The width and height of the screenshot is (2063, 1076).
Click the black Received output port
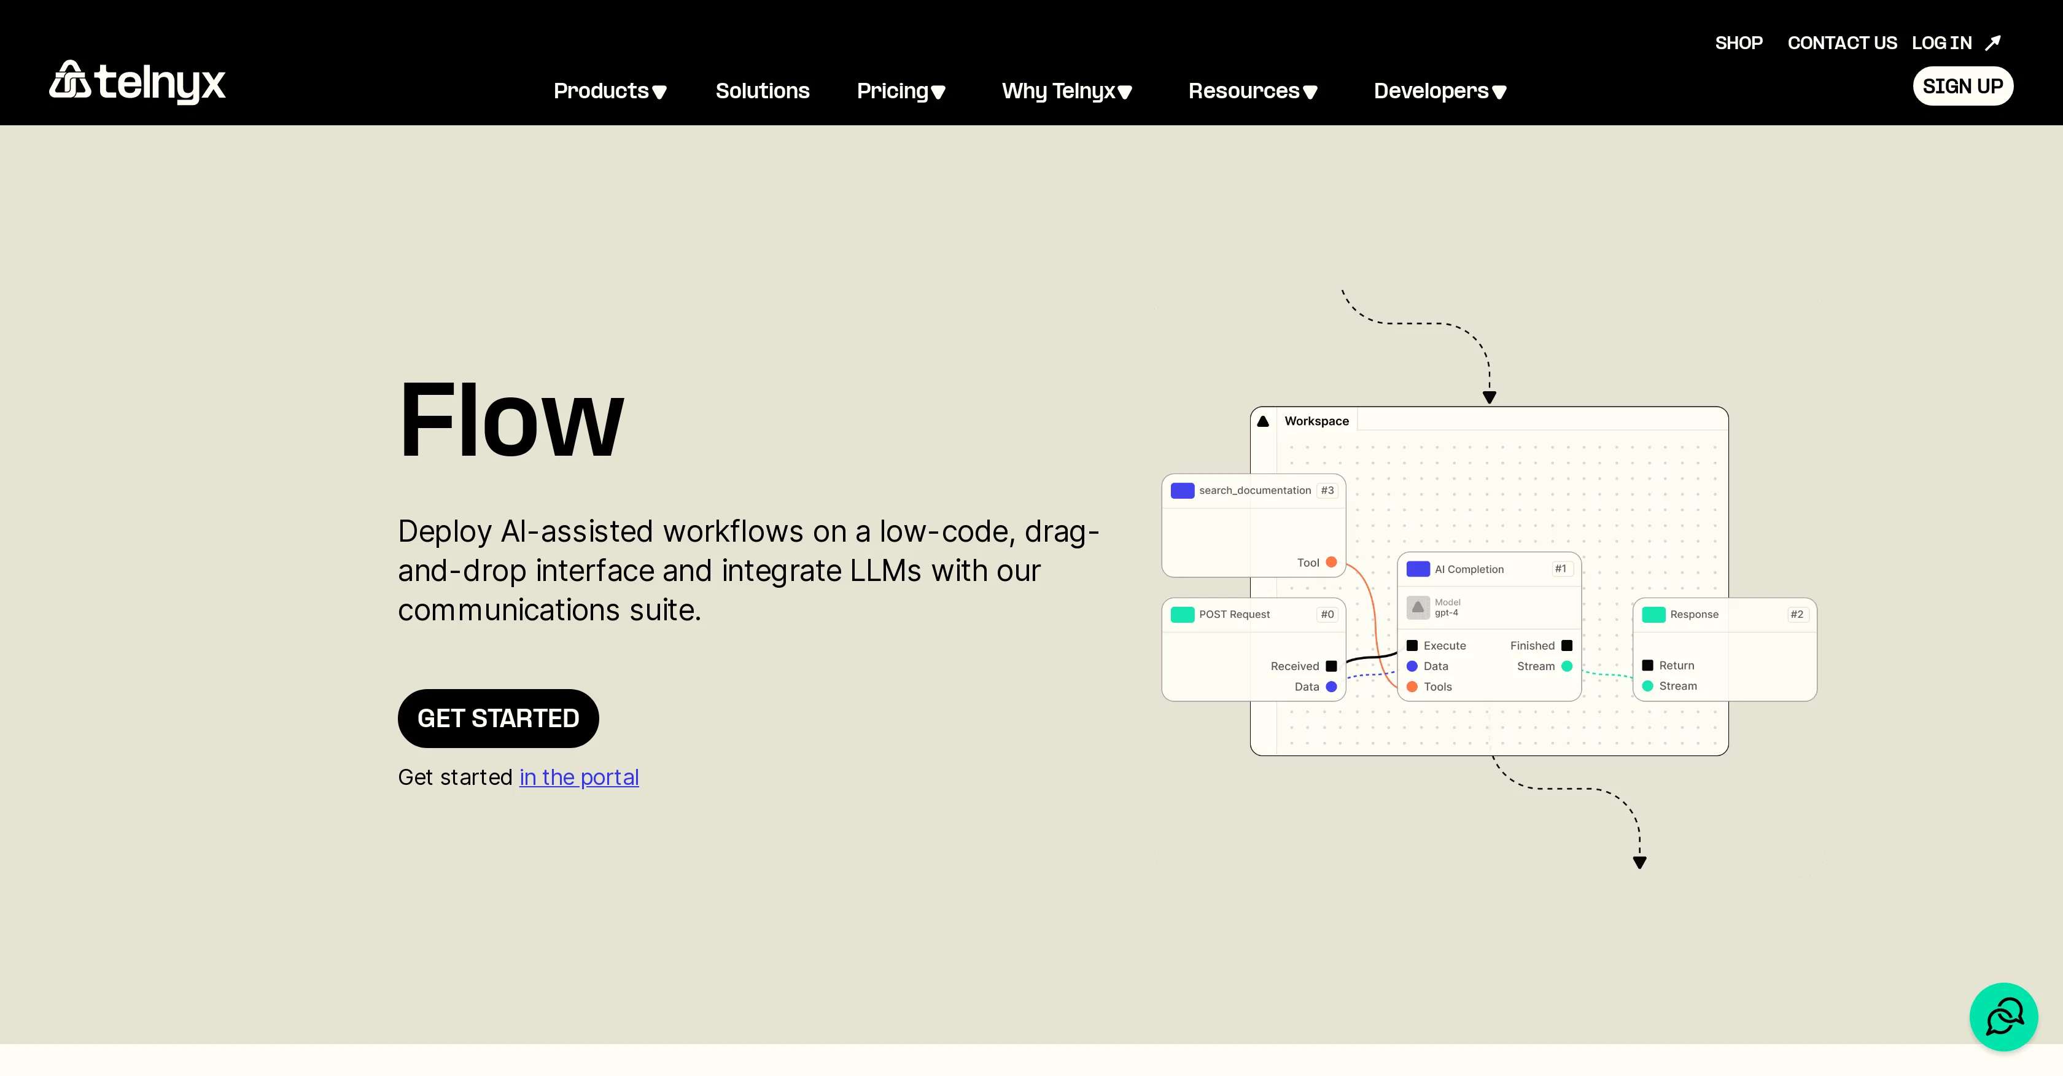(1331, 666)
